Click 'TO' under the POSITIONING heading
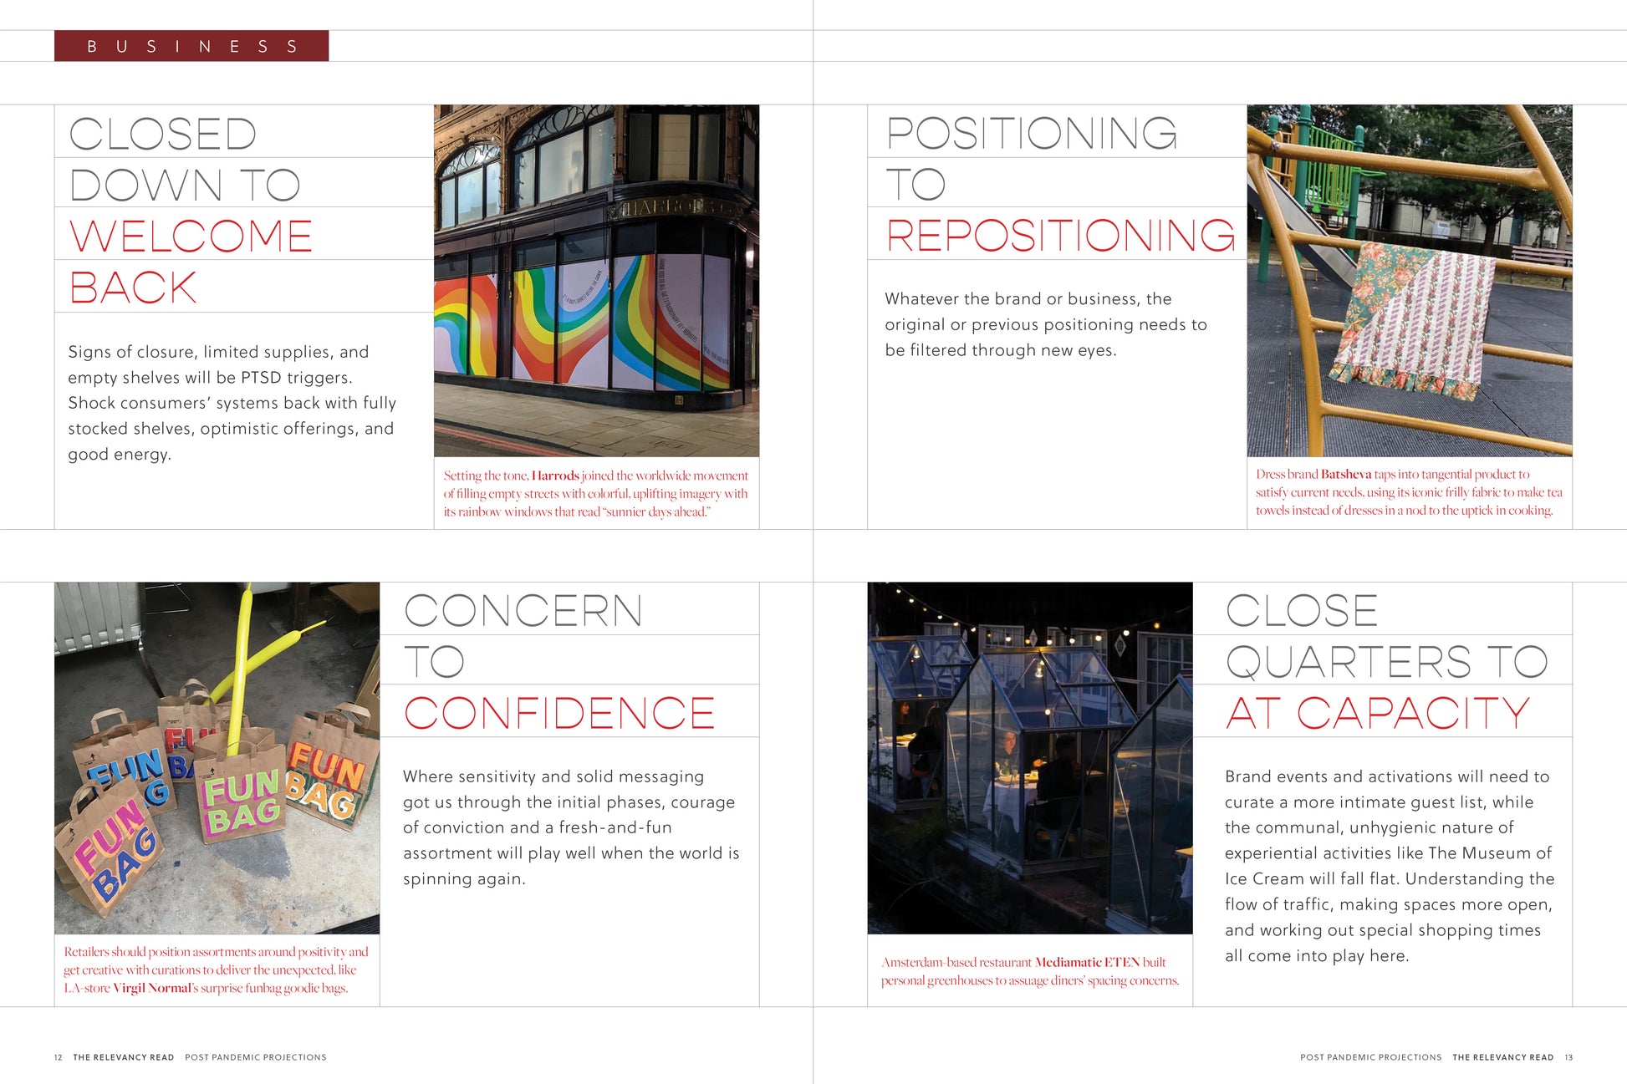The width and height of the screenshot is (1627, 1084). point(916,185)
